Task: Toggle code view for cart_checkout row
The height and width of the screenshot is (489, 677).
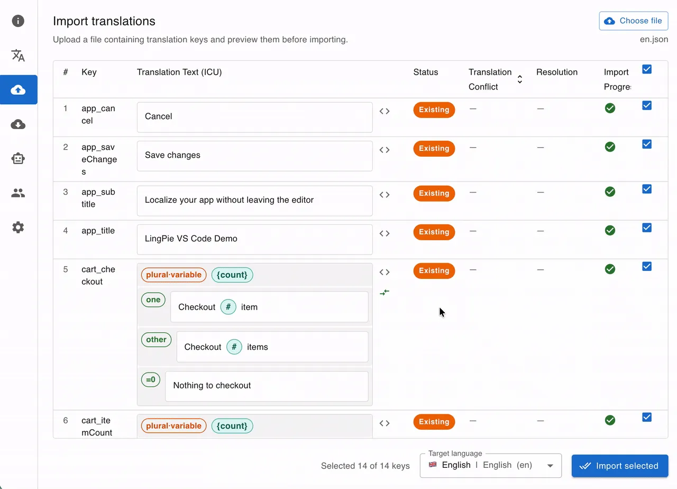Action: click(x=385, y=272)
